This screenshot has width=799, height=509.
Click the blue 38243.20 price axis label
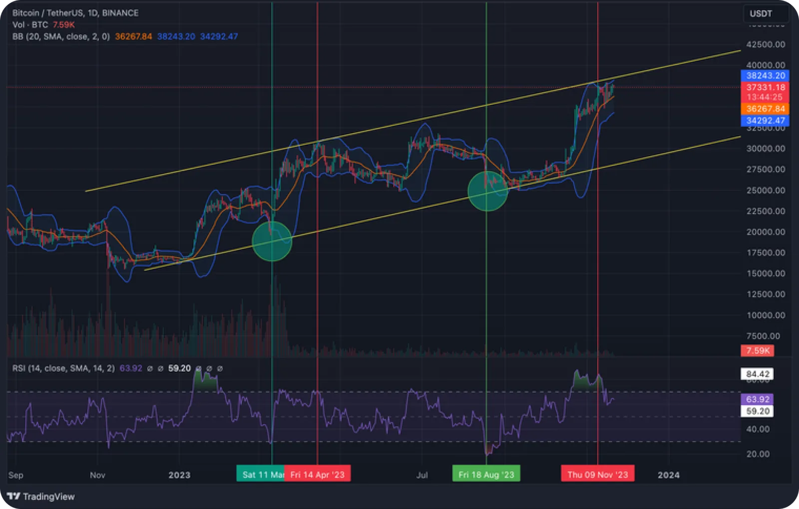[x=765, y=75]
